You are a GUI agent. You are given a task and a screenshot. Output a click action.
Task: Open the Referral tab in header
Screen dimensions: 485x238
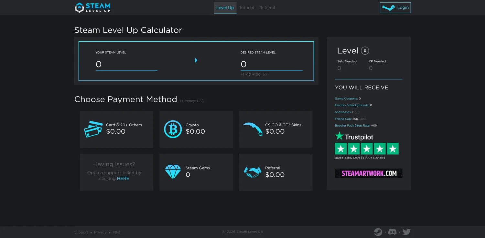267,8
